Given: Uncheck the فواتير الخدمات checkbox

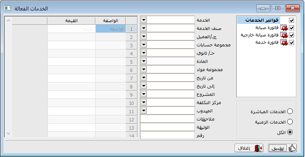Looking at the screenshot, I should (292, 20).
